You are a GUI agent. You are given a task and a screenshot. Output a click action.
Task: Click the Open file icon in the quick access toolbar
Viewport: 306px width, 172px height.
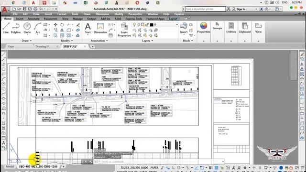click(x=19, y=9)
